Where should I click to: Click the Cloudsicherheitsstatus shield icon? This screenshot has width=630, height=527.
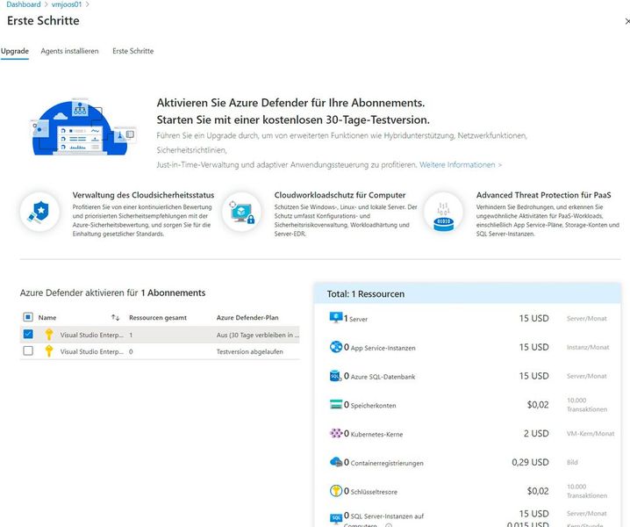[39, 212]
